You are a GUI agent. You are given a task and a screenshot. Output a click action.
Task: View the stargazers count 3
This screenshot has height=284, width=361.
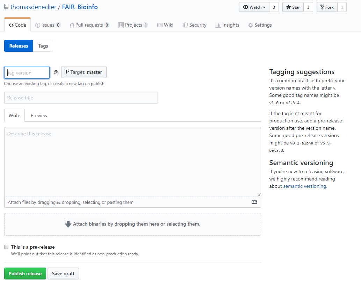308,7
